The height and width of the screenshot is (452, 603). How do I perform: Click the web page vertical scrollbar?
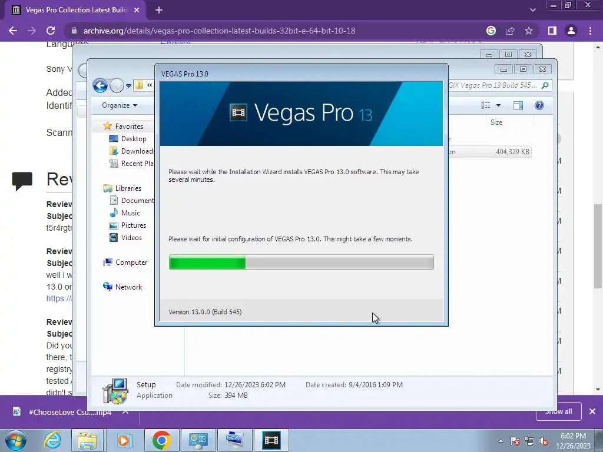click(x=598, y=246)
